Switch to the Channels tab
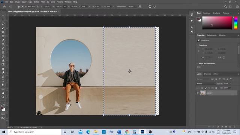Screen dimensions: 240x135 click(207, 74)
